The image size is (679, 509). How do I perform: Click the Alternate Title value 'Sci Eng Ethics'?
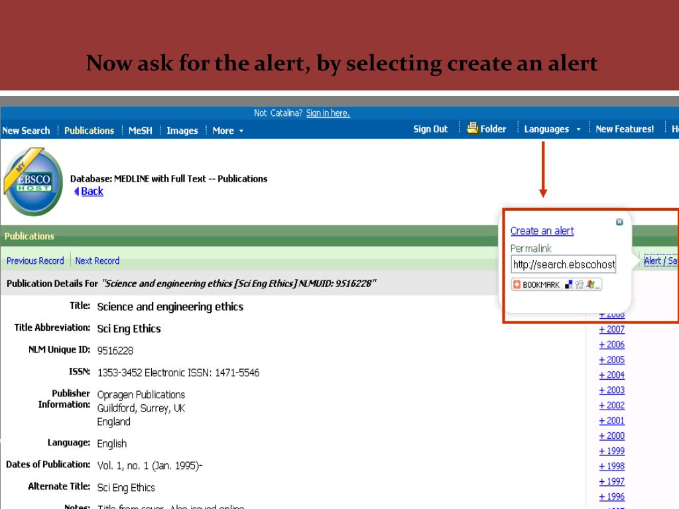click(126, 488)
